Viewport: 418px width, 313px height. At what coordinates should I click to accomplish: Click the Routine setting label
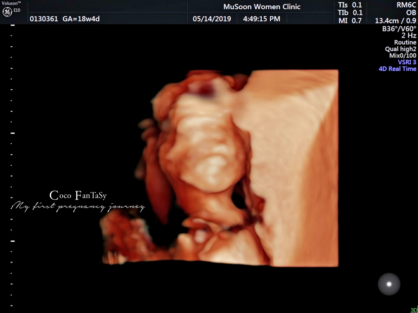405,42
